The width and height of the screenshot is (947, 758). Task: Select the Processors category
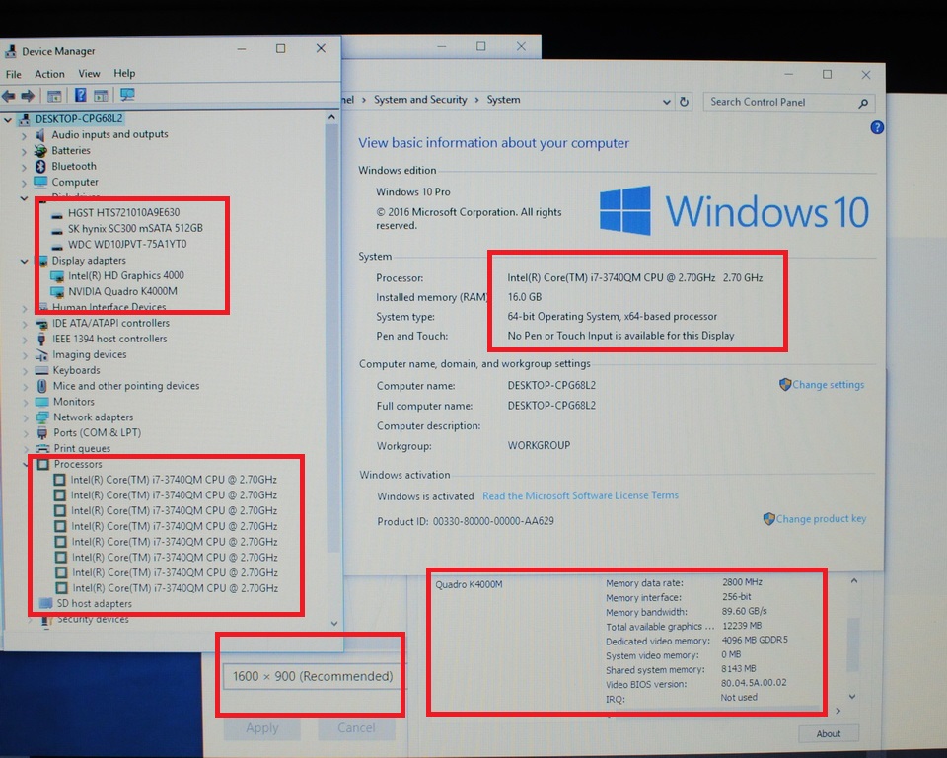click(x=78, y=464)
